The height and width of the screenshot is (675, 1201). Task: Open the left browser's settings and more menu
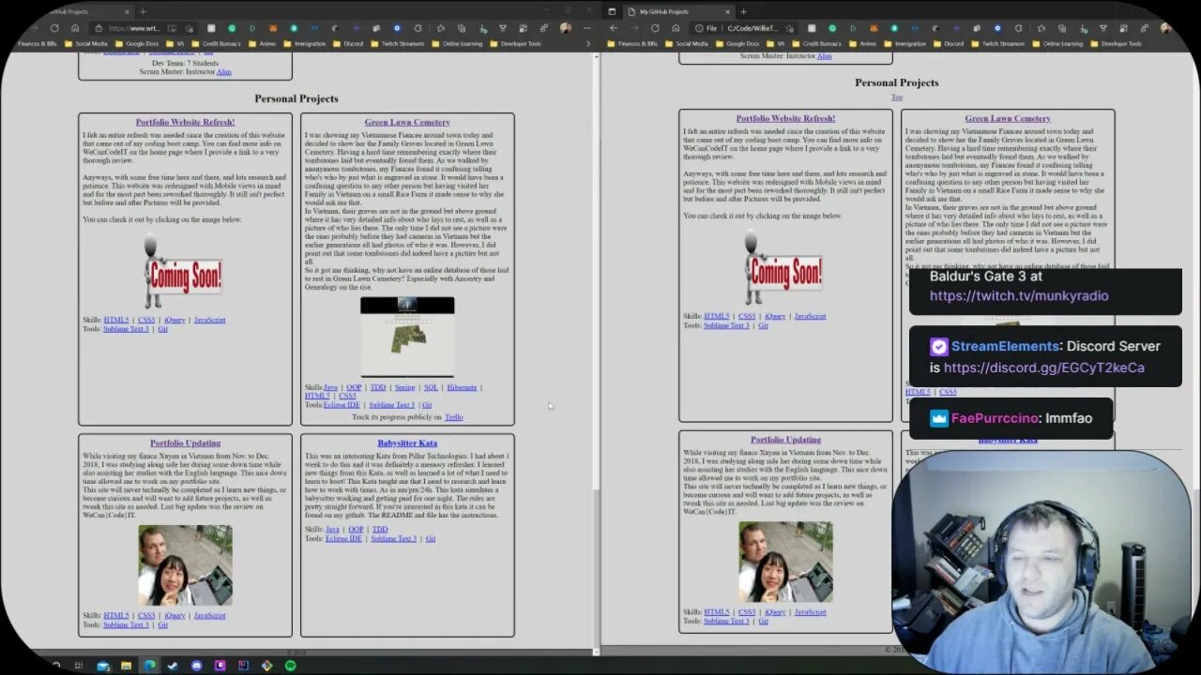(x=585, y=28)
